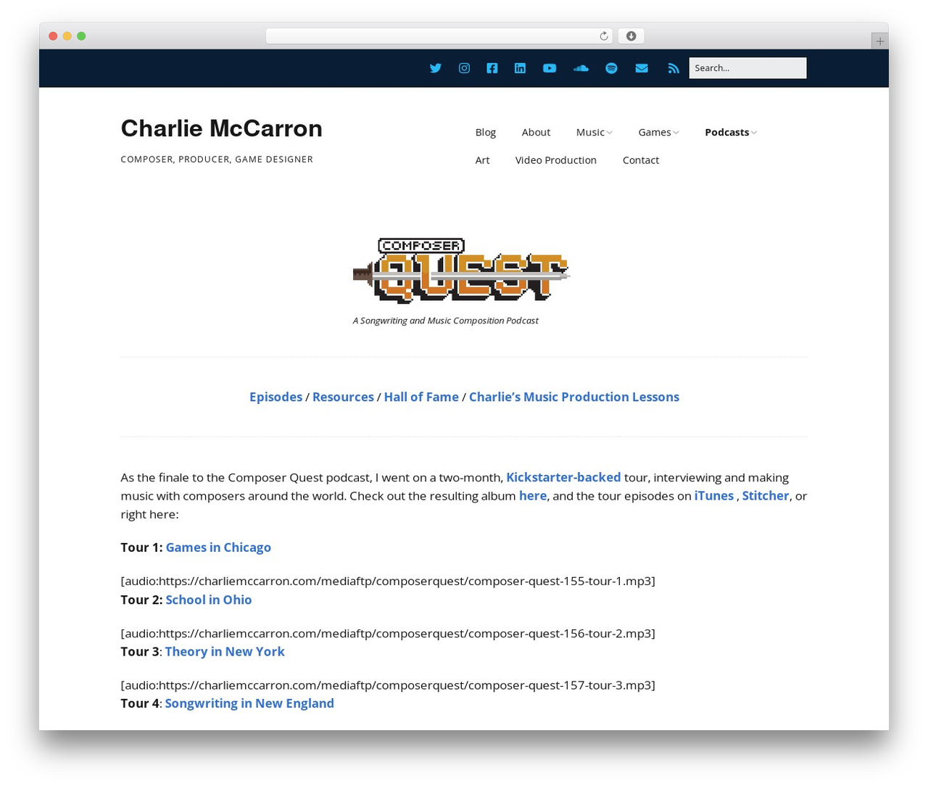The height and width of the screenshot is (786, 928).
Task: Open the Contact page
Action: tap(641, 160)
